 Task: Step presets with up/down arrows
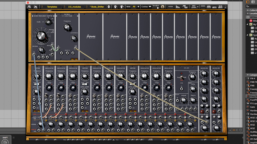(109, 7)
